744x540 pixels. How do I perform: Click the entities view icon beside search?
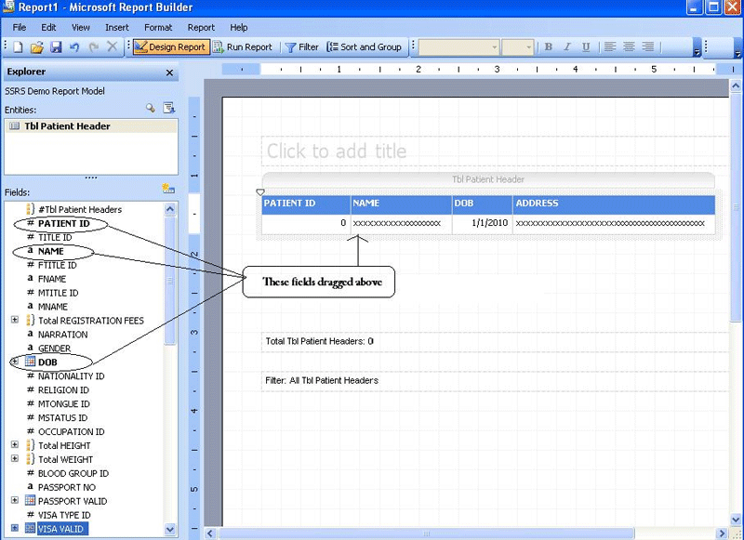169,108
